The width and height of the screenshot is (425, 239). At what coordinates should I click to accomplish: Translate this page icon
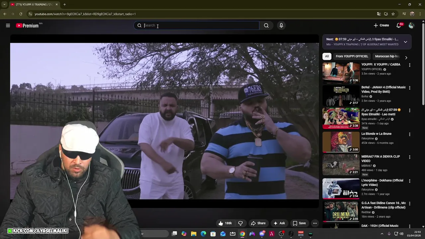(x=379, y=14)
